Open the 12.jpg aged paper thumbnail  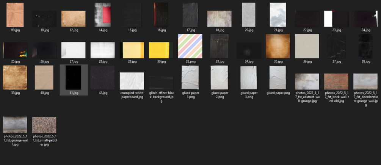pyautogui.click(x=74, y=19)
